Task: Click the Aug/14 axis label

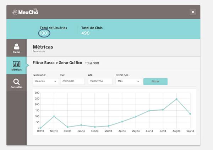Action: (x=176, y=131)
